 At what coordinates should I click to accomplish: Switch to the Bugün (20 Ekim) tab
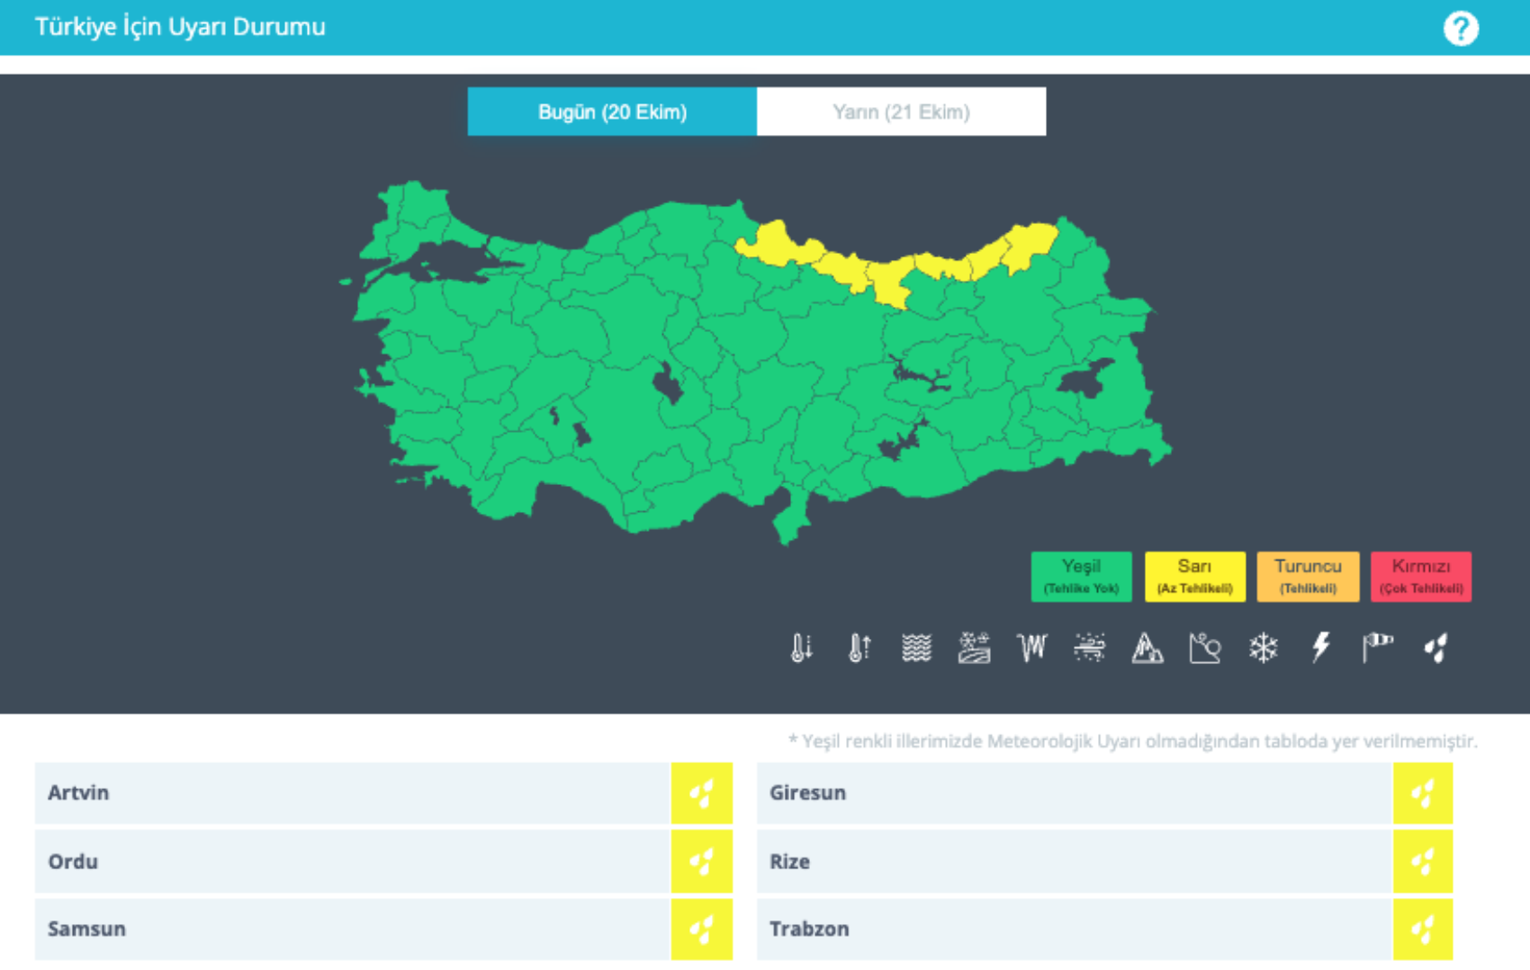(612, 112)
